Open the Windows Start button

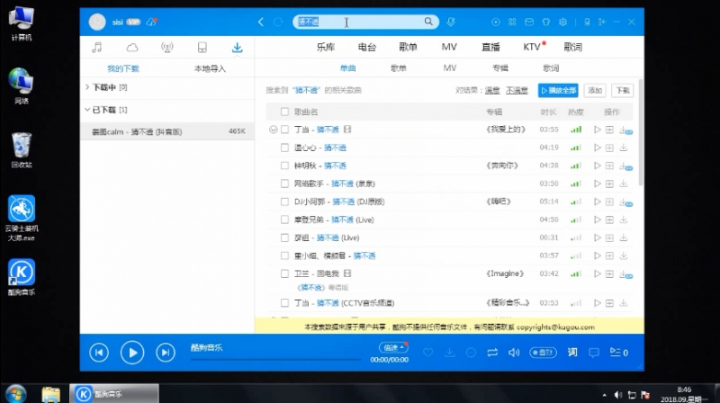[x=15, y=394]
